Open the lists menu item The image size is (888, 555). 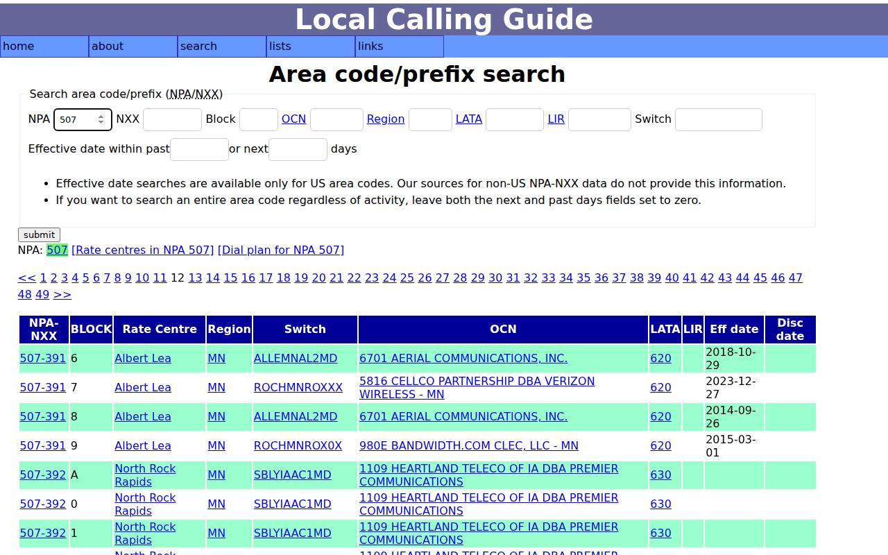pyautogui.click(x=311, y=46)
